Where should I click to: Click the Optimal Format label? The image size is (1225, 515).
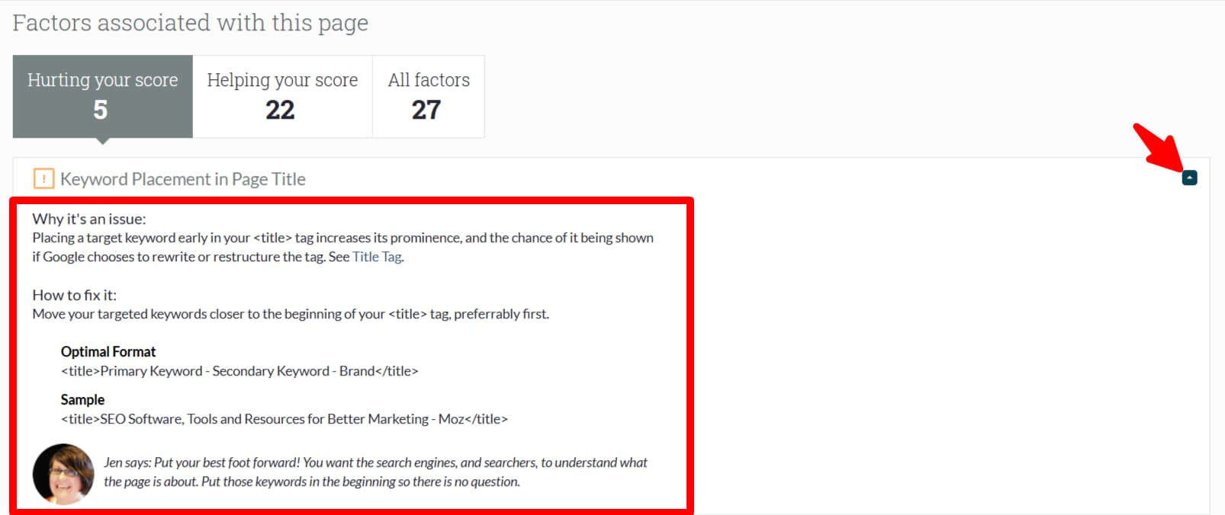click(108, 351)
